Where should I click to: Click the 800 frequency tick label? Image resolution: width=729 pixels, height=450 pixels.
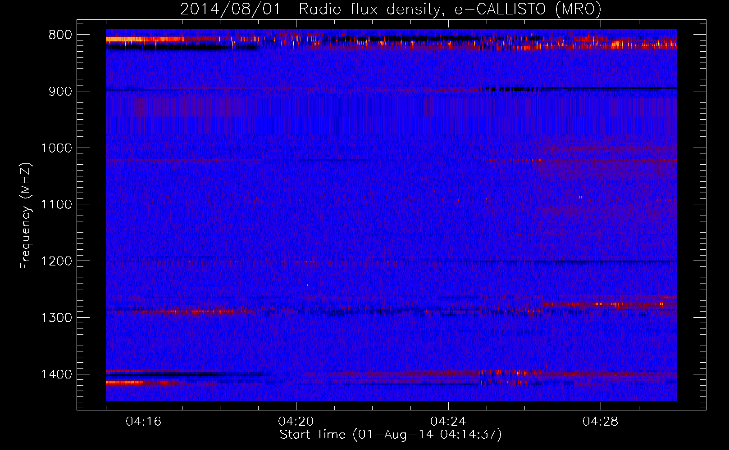pyautogui.click(x=60, y=35)
